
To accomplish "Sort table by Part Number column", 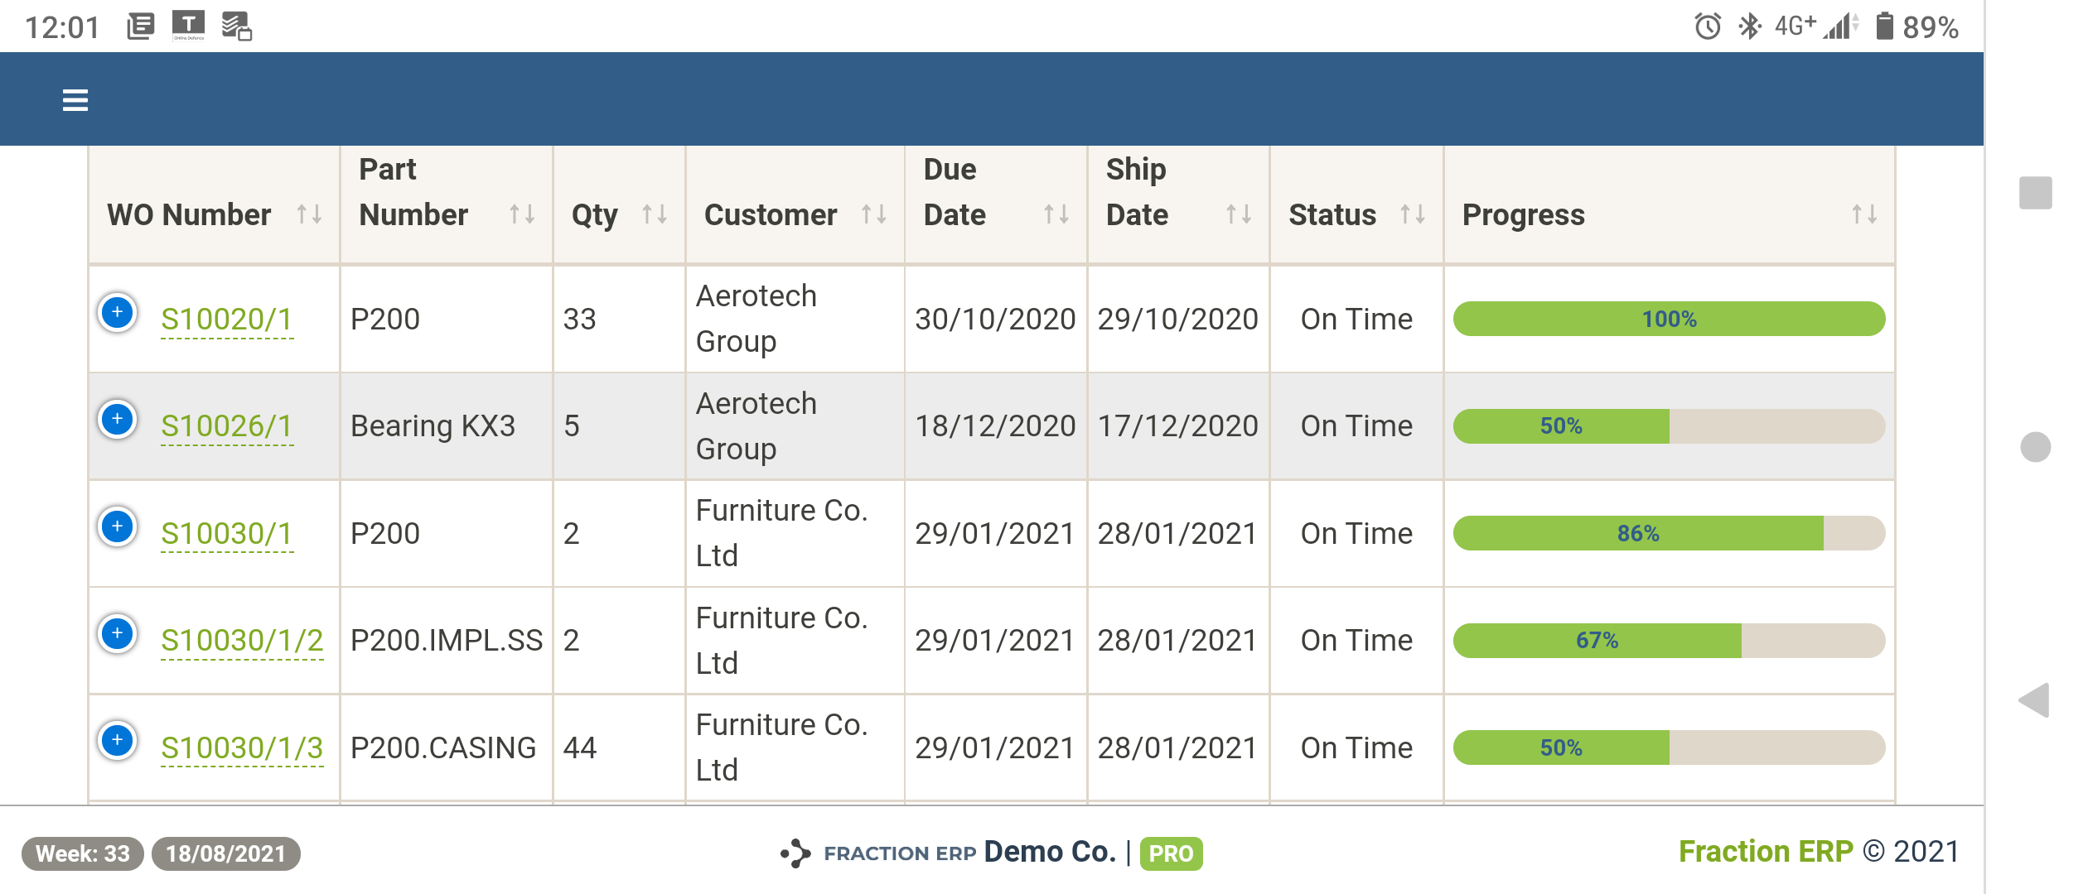I will coord(521,215).
